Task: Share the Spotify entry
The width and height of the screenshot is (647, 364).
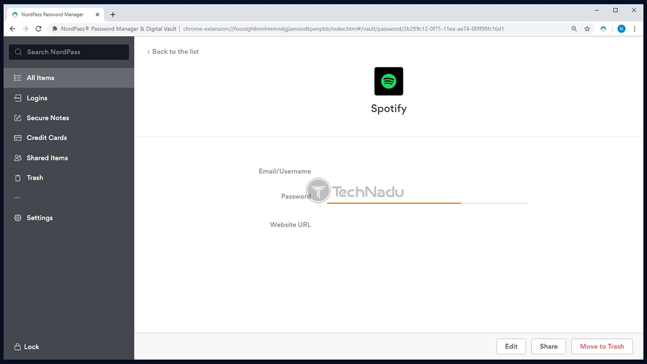Action: [x=548, y=346]
